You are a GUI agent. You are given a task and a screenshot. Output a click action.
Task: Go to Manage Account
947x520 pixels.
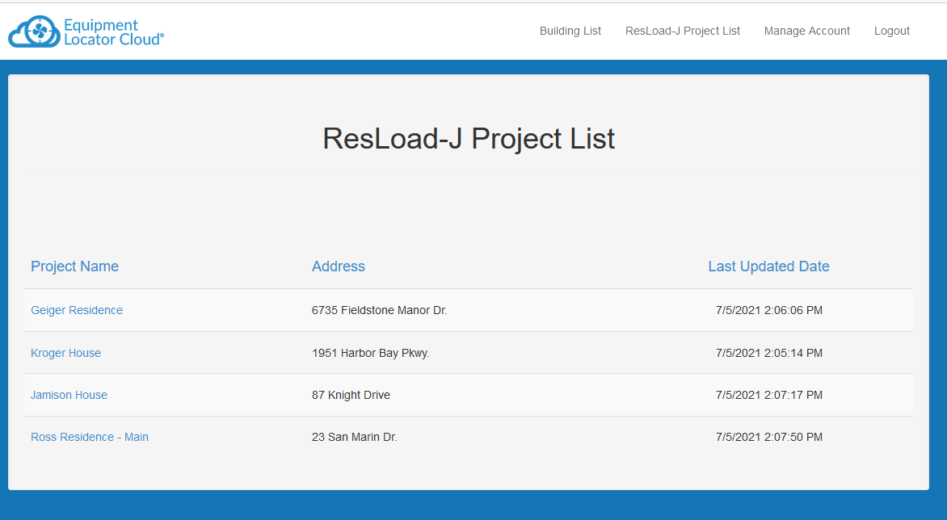[807, 31]
